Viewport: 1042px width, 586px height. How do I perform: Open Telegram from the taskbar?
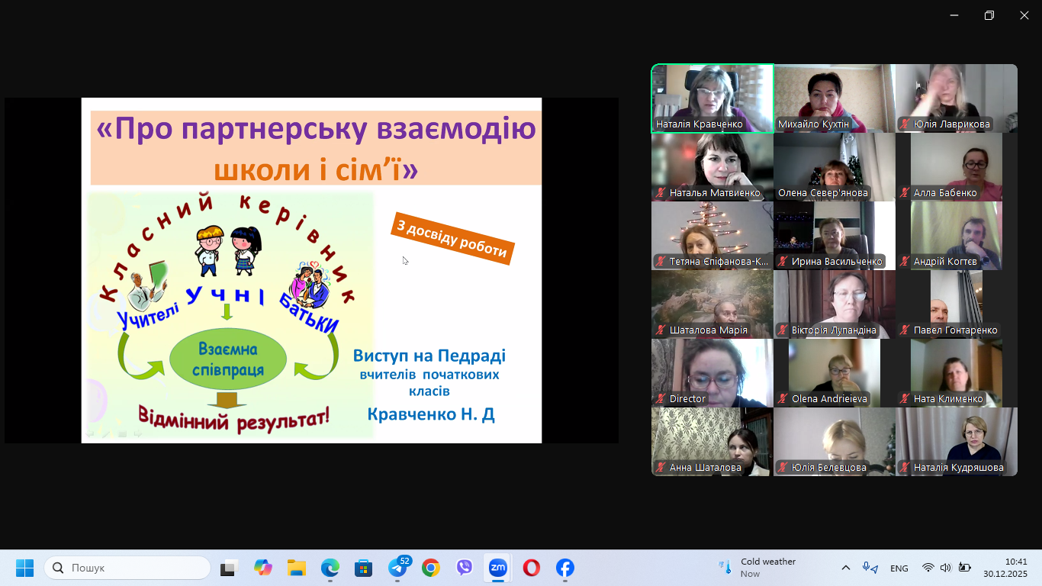pyautogui.click(x=397, y=568)
